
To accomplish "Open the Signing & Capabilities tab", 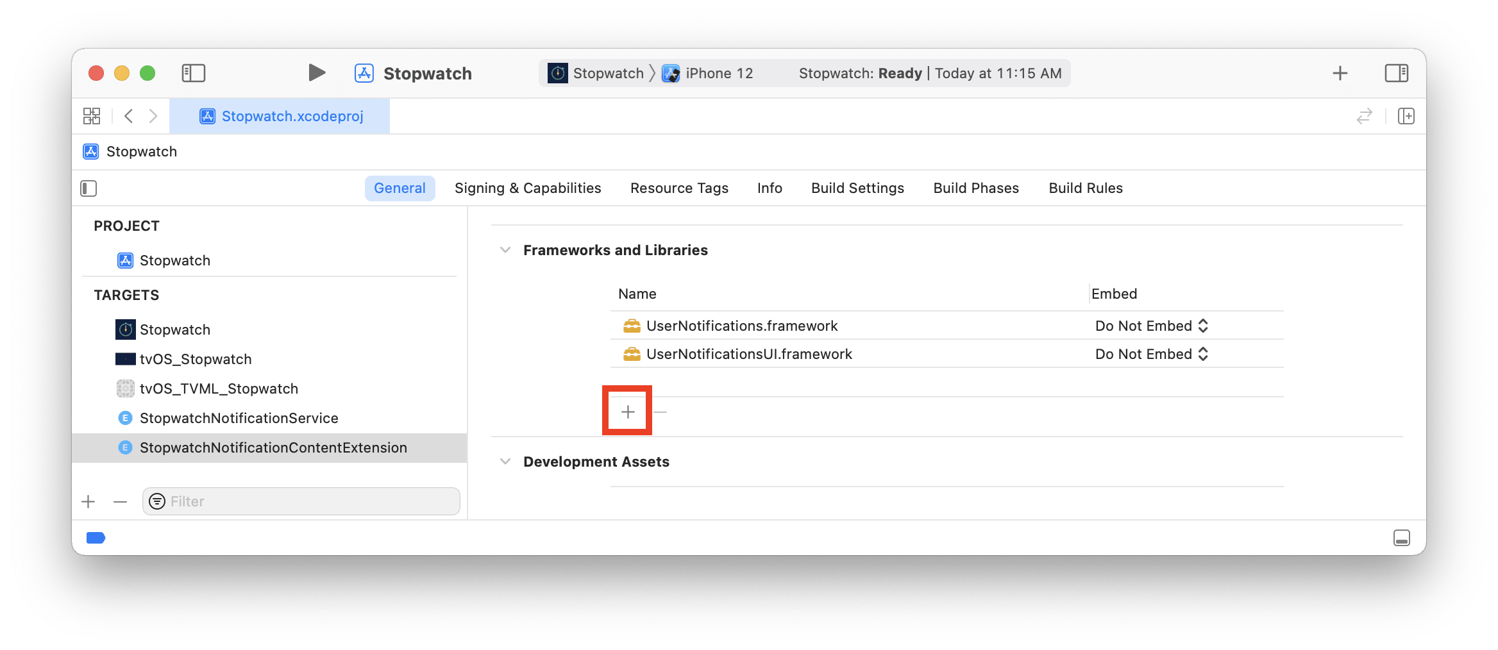I will click(528, 188).
